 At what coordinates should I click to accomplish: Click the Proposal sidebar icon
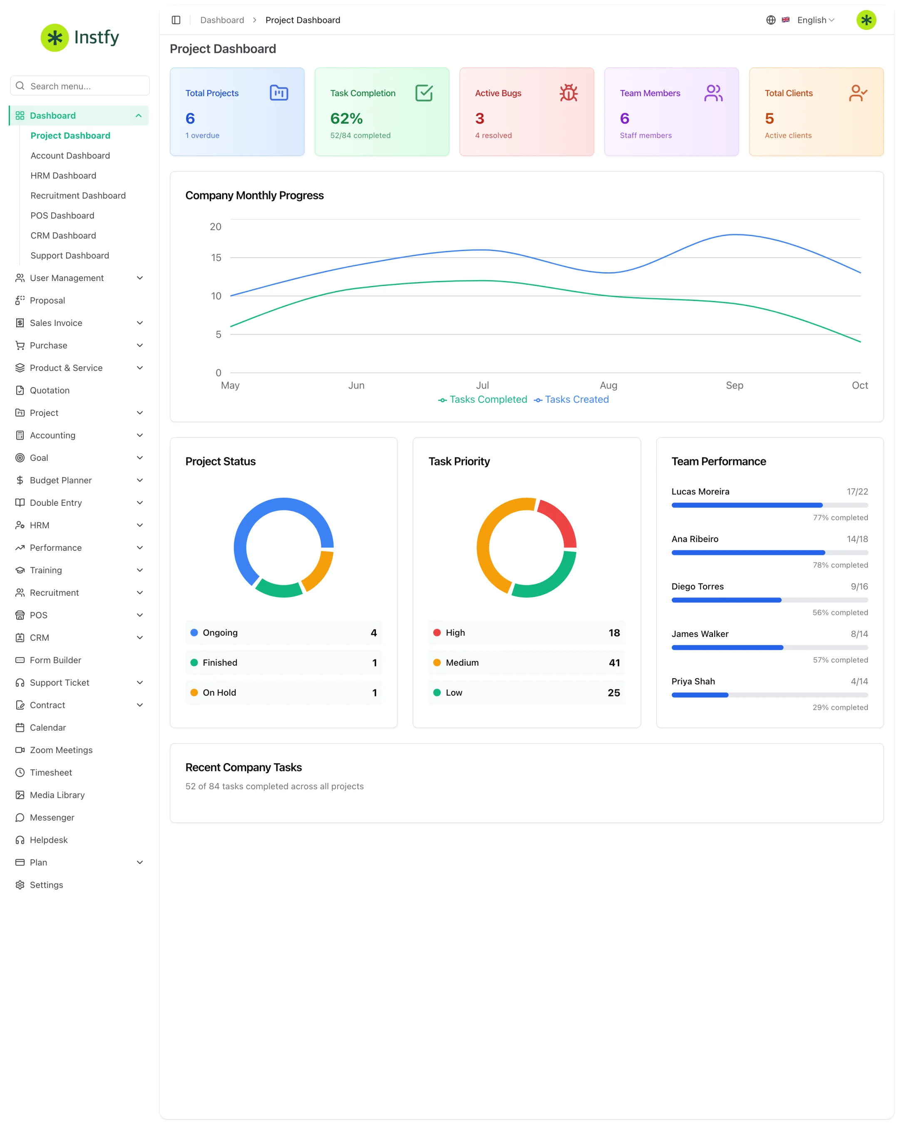[x=20, y=300]
